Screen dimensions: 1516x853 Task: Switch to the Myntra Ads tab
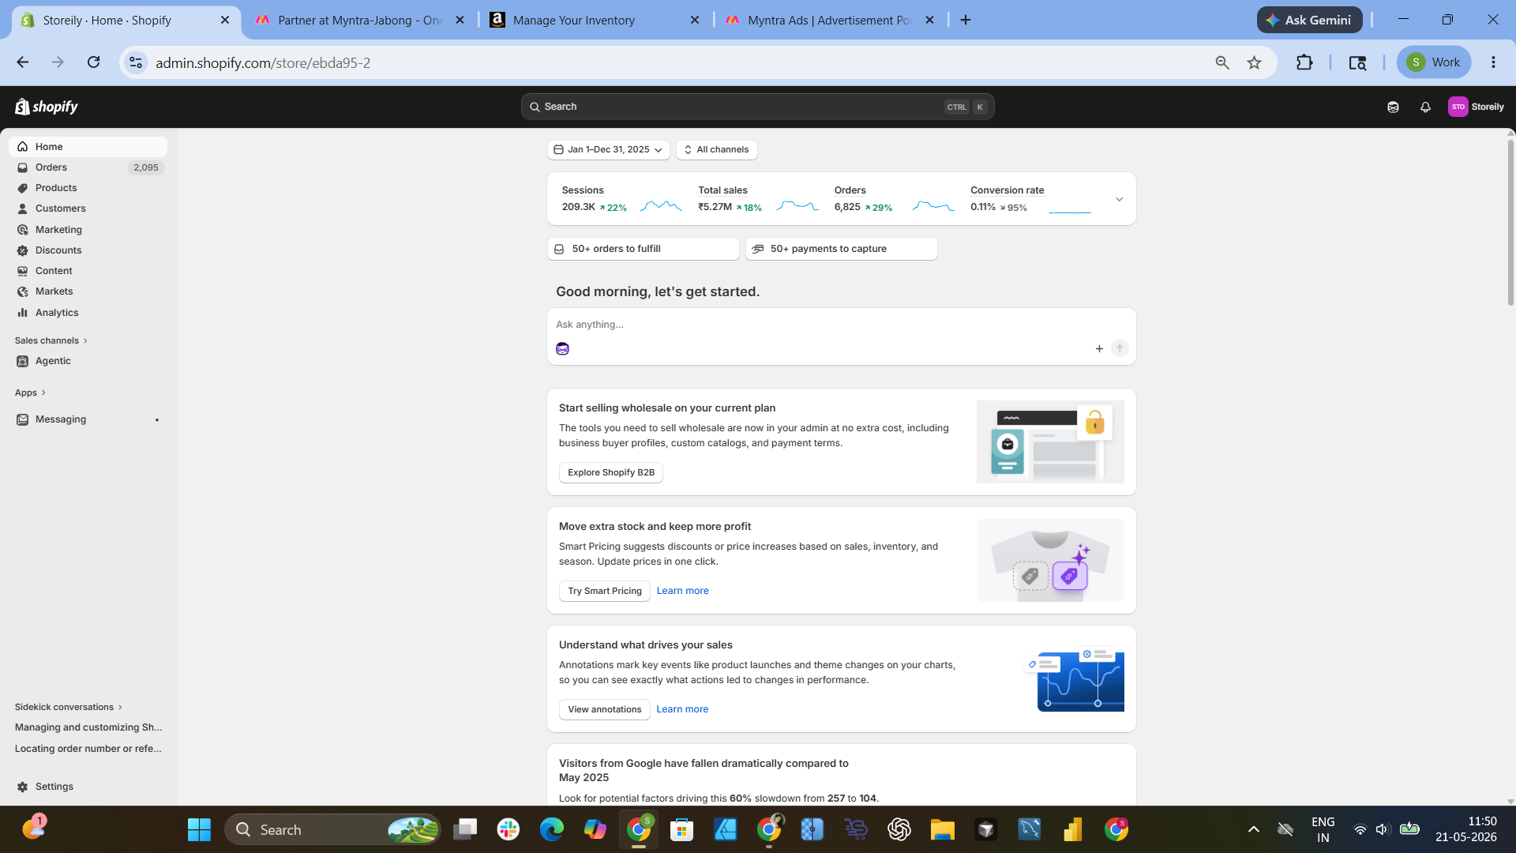[x=829, y=20]
